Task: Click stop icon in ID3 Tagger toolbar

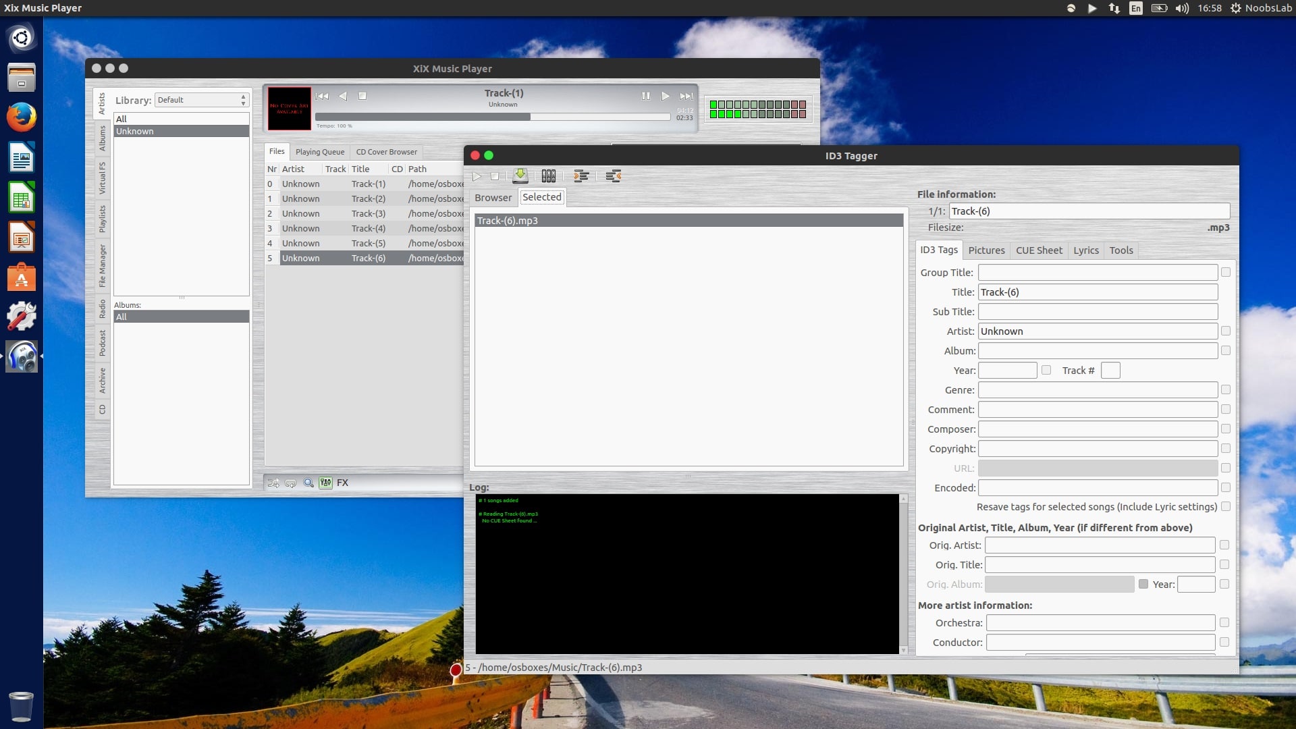Action: pos(495,176)
